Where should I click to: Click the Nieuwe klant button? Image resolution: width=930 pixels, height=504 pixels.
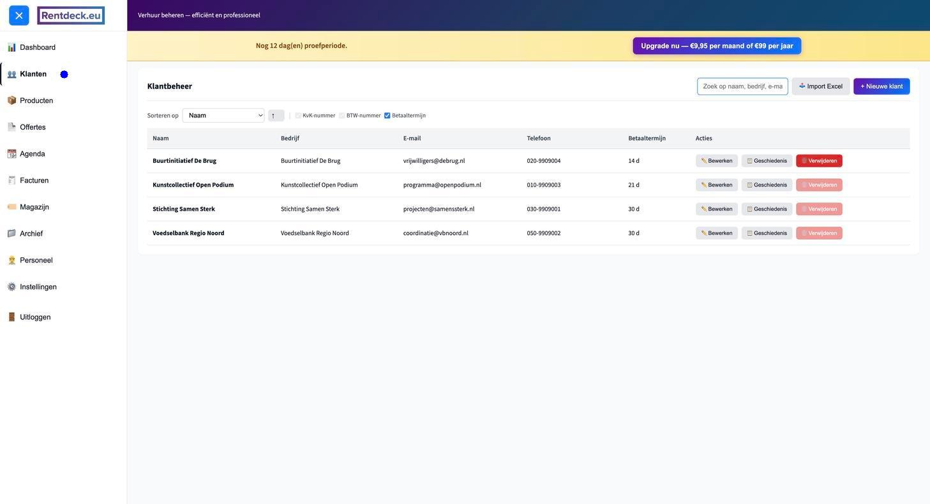pyautogui.click(x=881, y=86)
